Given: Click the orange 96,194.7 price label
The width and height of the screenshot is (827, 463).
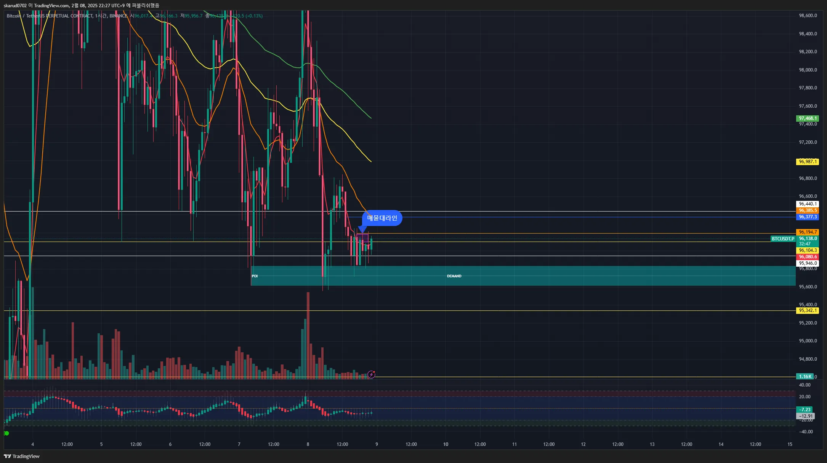Looking at the screenshot, I should (808, 232).
